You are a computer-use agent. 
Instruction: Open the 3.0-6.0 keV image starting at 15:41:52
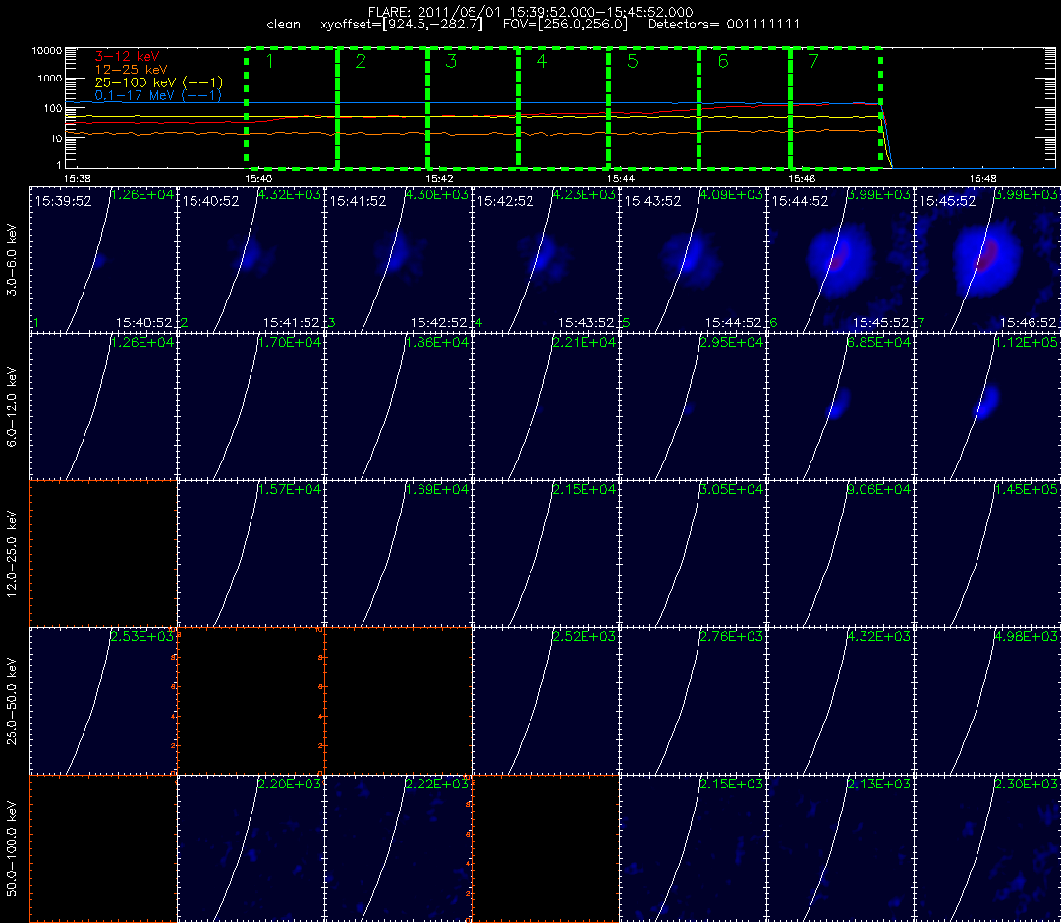click(x=399, y=259)
